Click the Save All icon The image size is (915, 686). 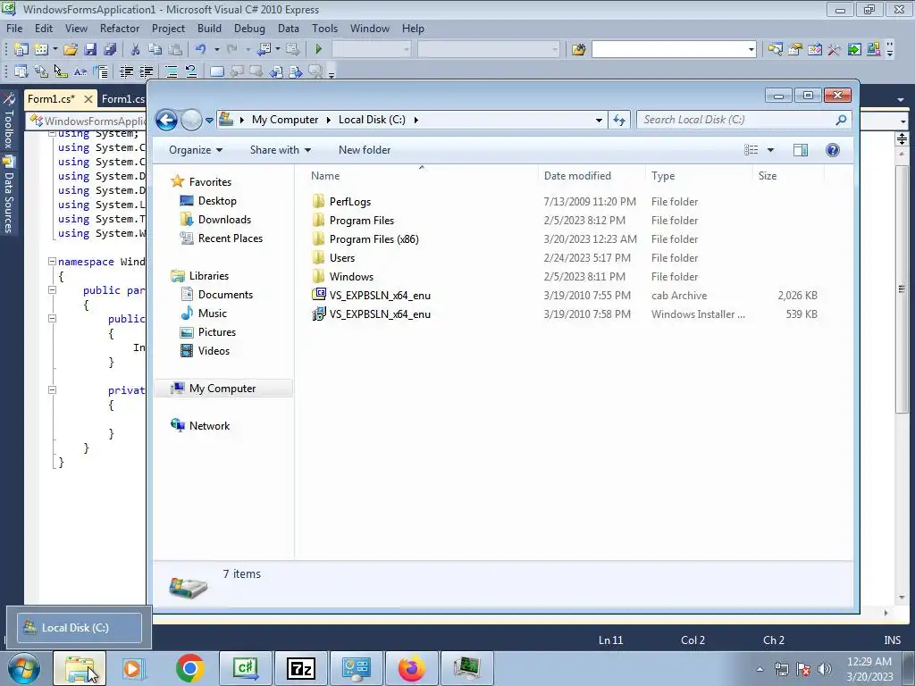point(110,50)
